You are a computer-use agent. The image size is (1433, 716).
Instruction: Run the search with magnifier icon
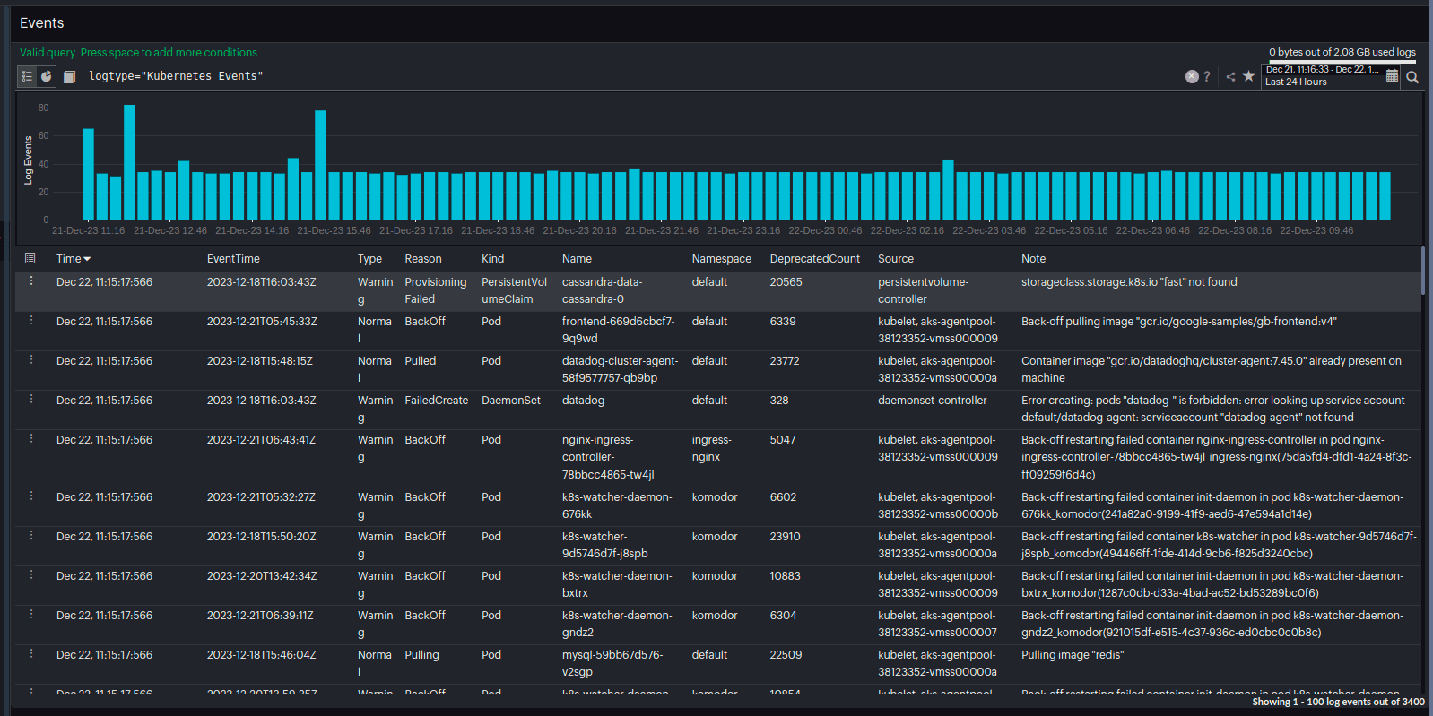[x=1412, y=77]
